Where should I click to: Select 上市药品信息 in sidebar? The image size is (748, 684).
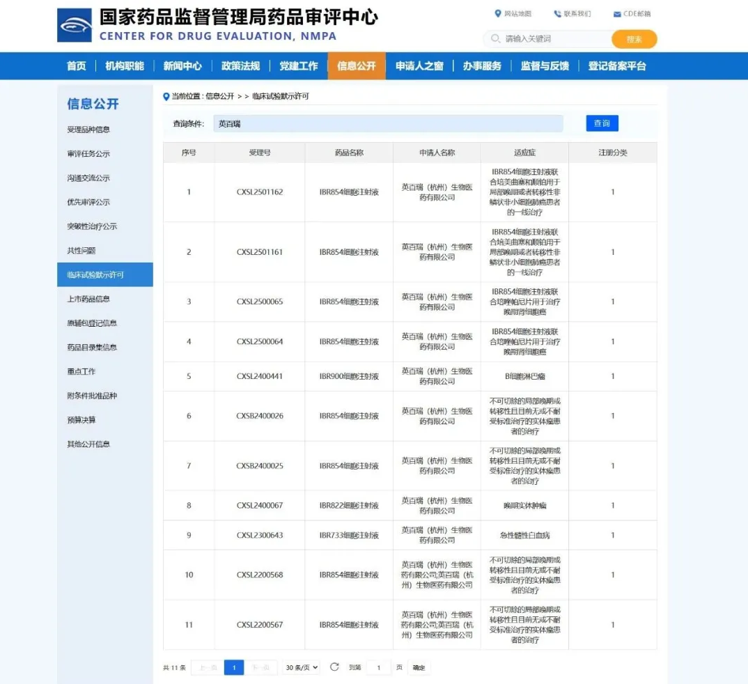click(88, 299)
